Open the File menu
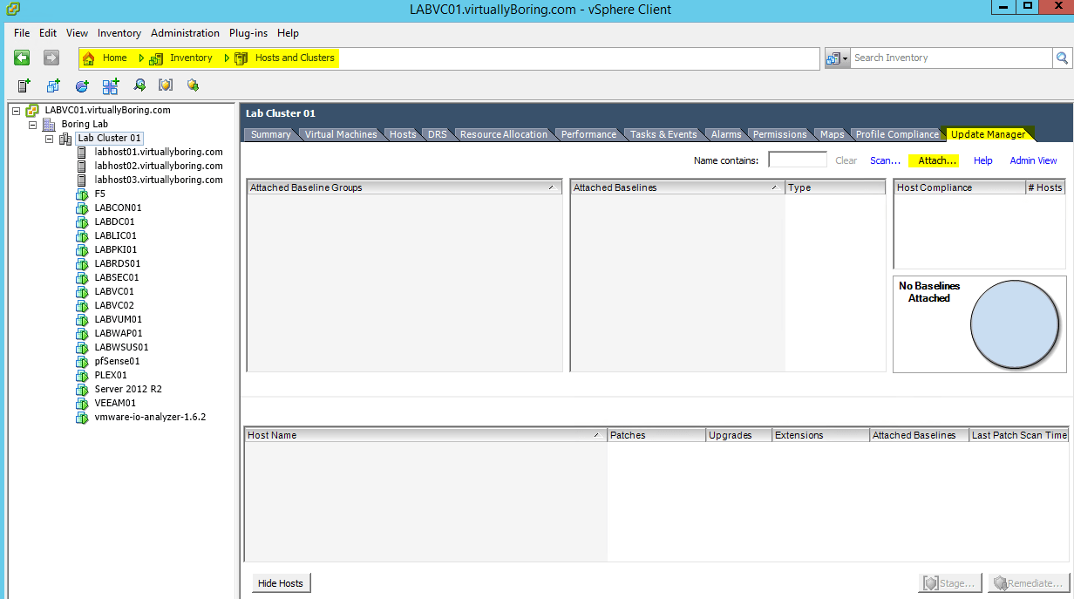The height and width of the screenshot is (599, 1074). tap(22, 33)
